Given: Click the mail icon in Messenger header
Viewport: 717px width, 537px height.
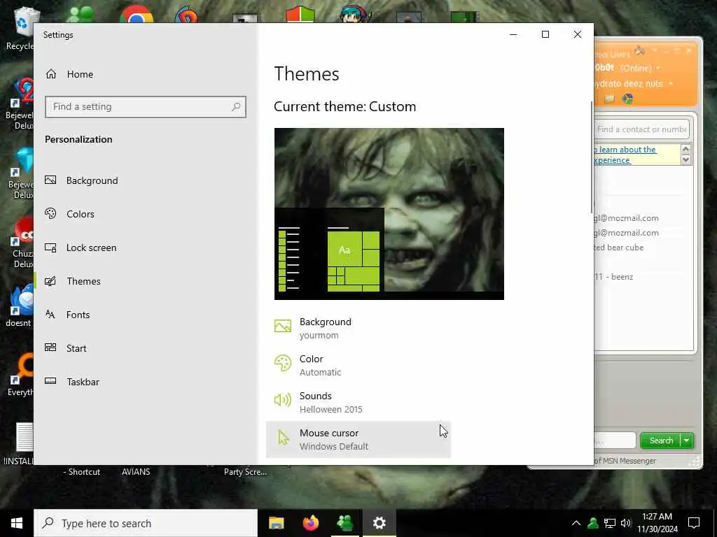Looking at the screenshot, I should (608, 99).
